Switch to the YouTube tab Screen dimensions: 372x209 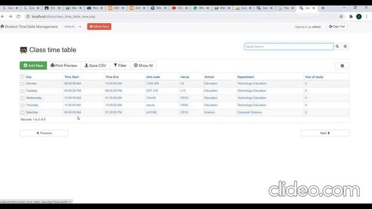[x=179, y=8]
